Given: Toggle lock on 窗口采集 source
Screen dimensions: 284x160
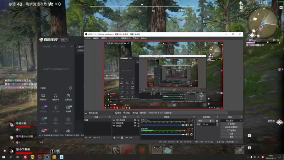Looking at the screenshot, I should click(138, 123).
